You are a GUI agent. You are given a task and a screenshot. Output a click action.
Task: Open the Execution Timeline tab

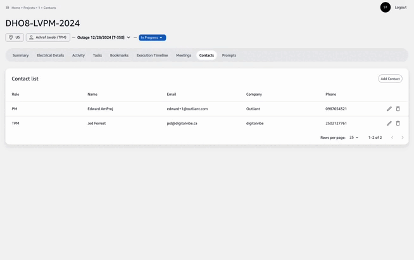click(152, 56)
